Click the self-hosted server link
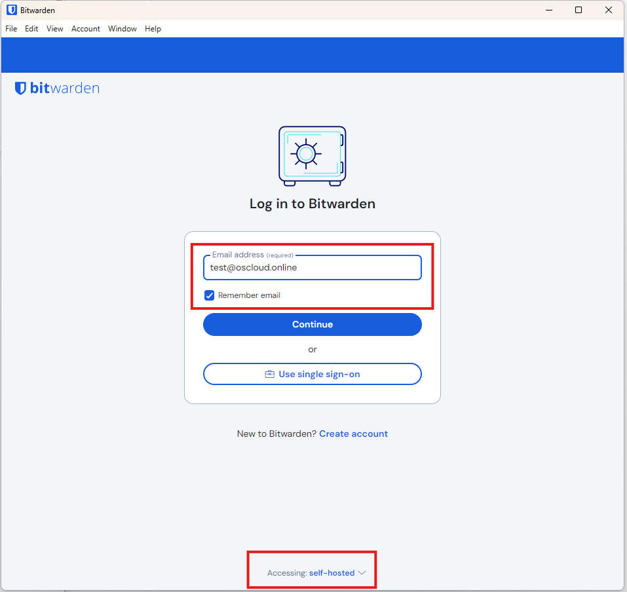627x592 pixels. tap(332, 573)
